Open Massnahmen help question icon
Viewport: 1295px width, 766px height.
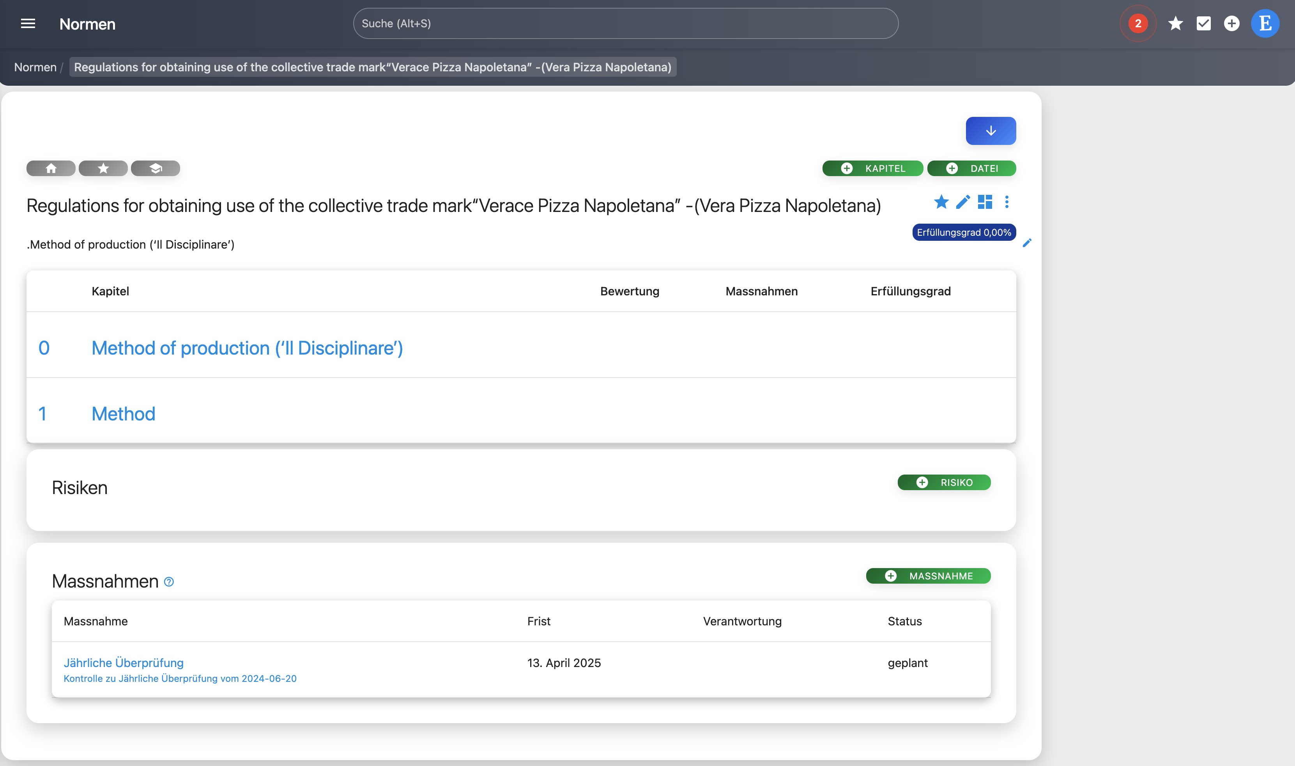tap(169, 582)
